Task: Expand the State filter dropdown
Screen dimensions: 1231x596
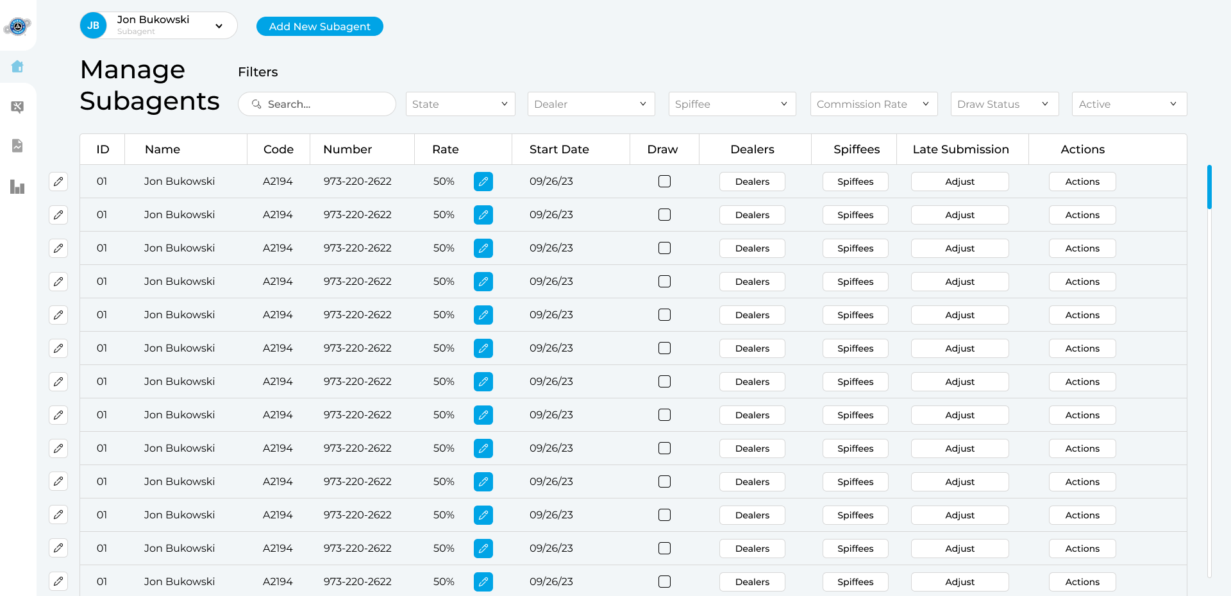Action: [460, 104]
